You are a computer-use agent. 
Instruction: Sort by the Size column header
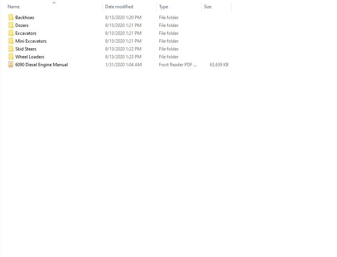coord(208,7)
